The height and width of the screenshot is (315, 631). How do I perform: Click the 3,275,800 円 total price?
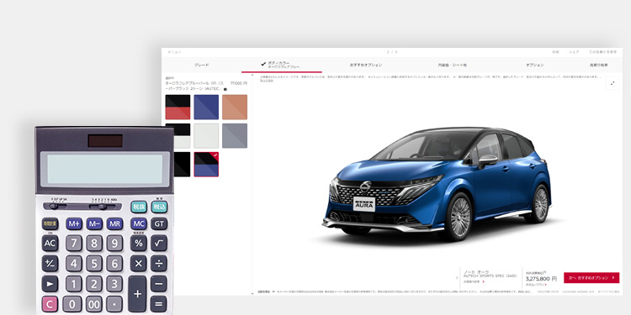(541, 278)
